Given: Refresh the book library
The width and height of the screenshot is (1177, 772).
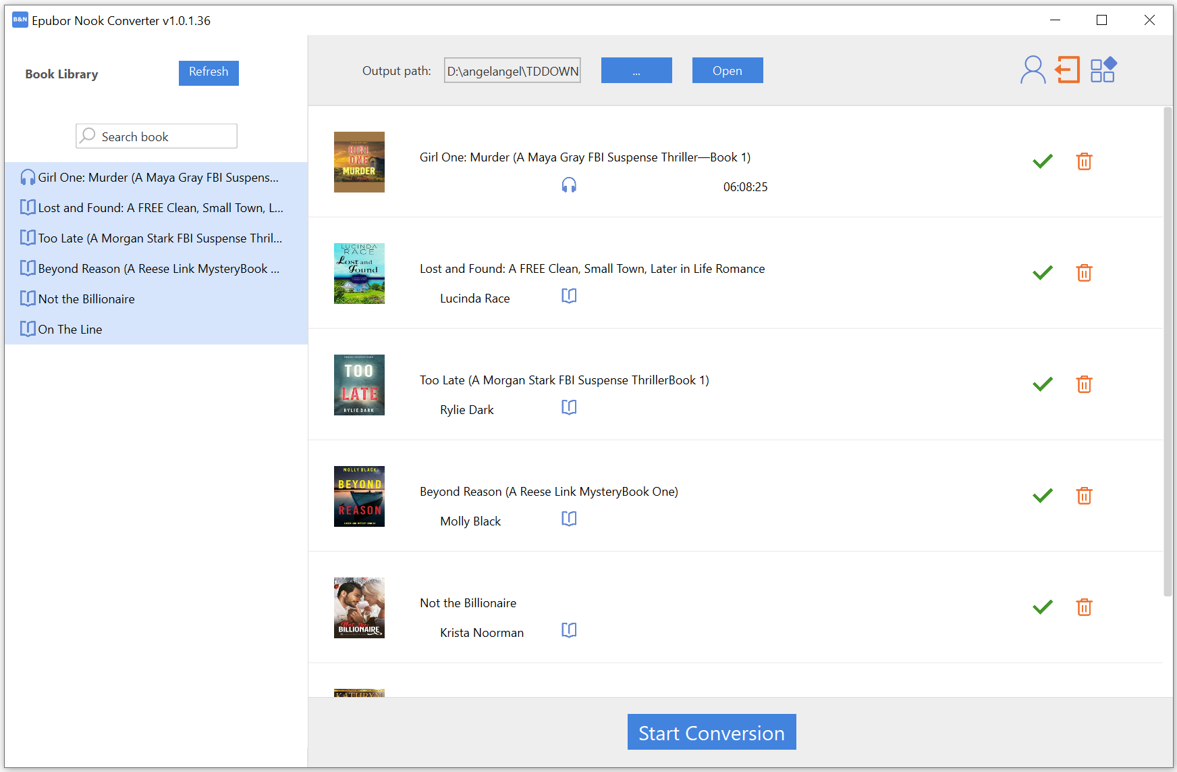Looking at the screenshot, I should tap(209, 73).
